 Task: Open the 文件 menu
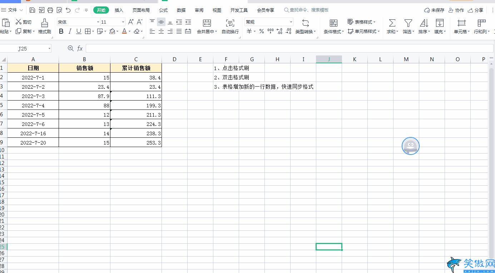click(12, 10)
